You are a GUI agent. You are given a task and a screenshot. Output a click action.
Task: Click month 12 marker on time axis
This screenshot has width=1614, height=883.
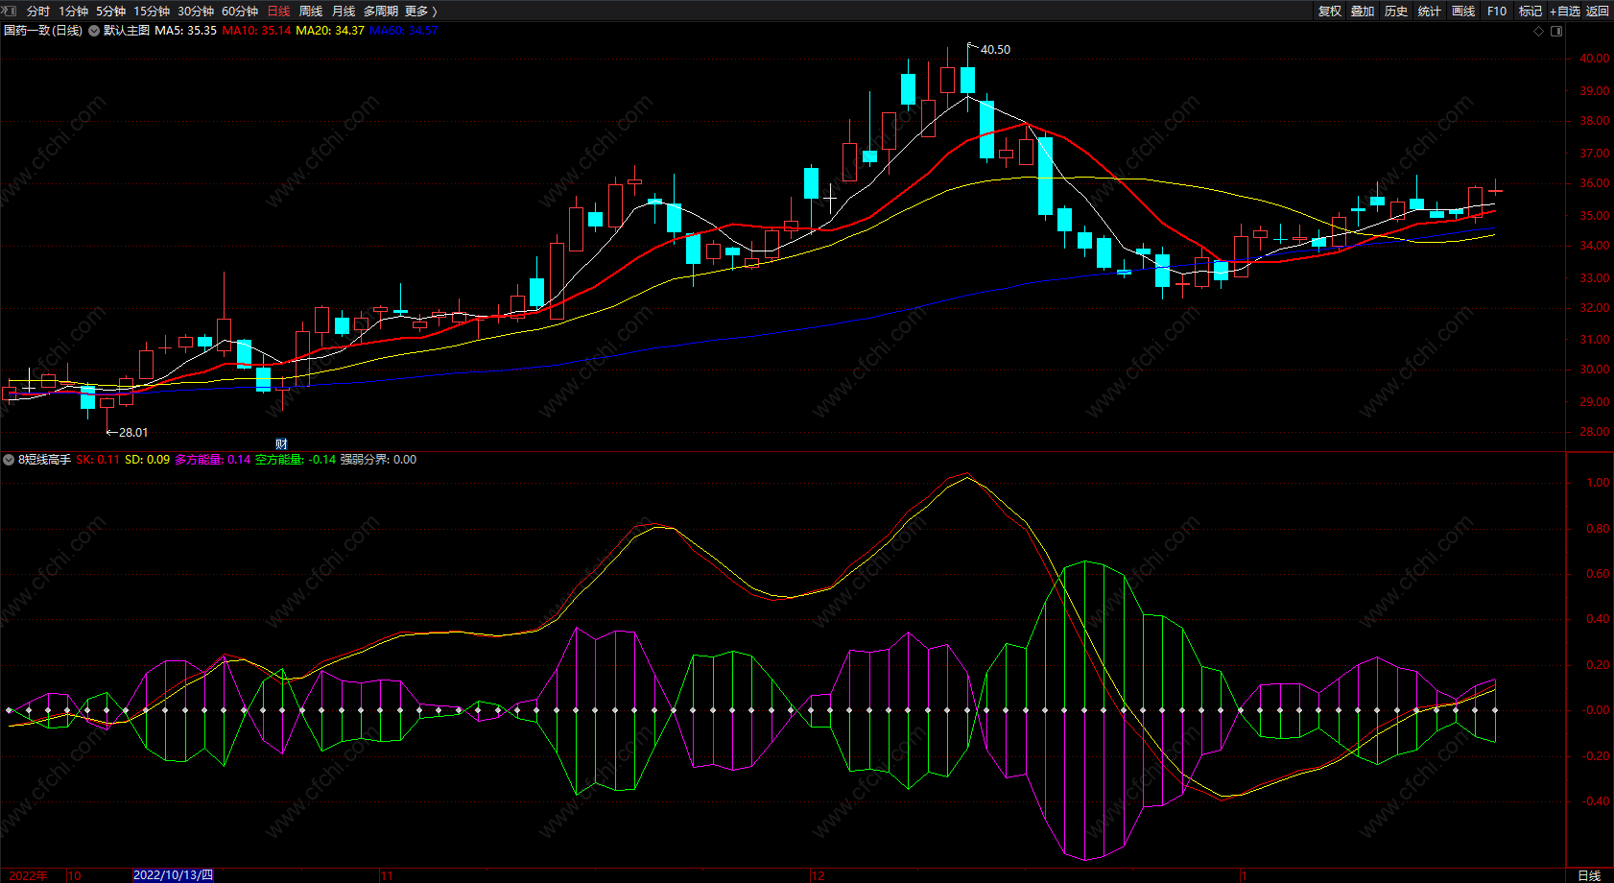[818, 875]
